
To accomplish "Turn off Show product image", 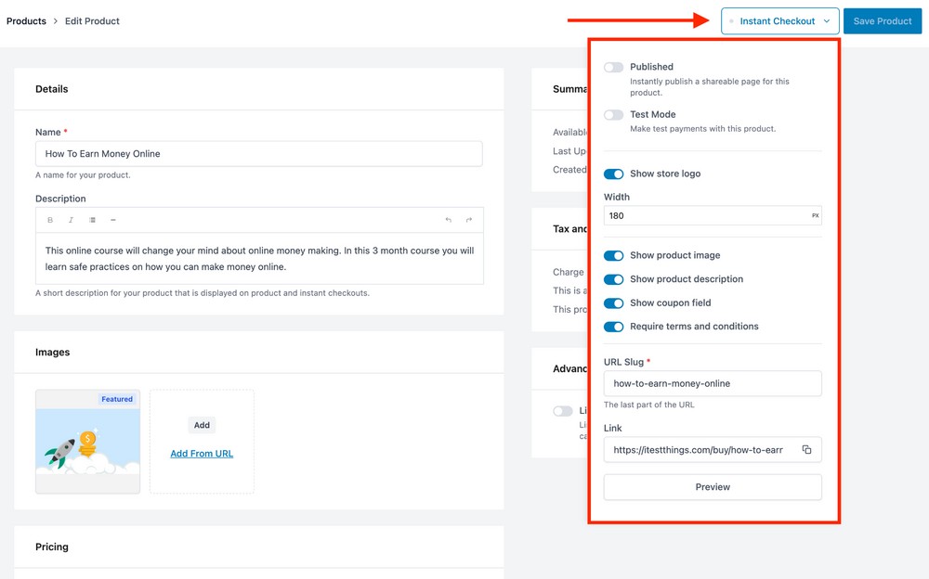I will click(x=613, y=255).
